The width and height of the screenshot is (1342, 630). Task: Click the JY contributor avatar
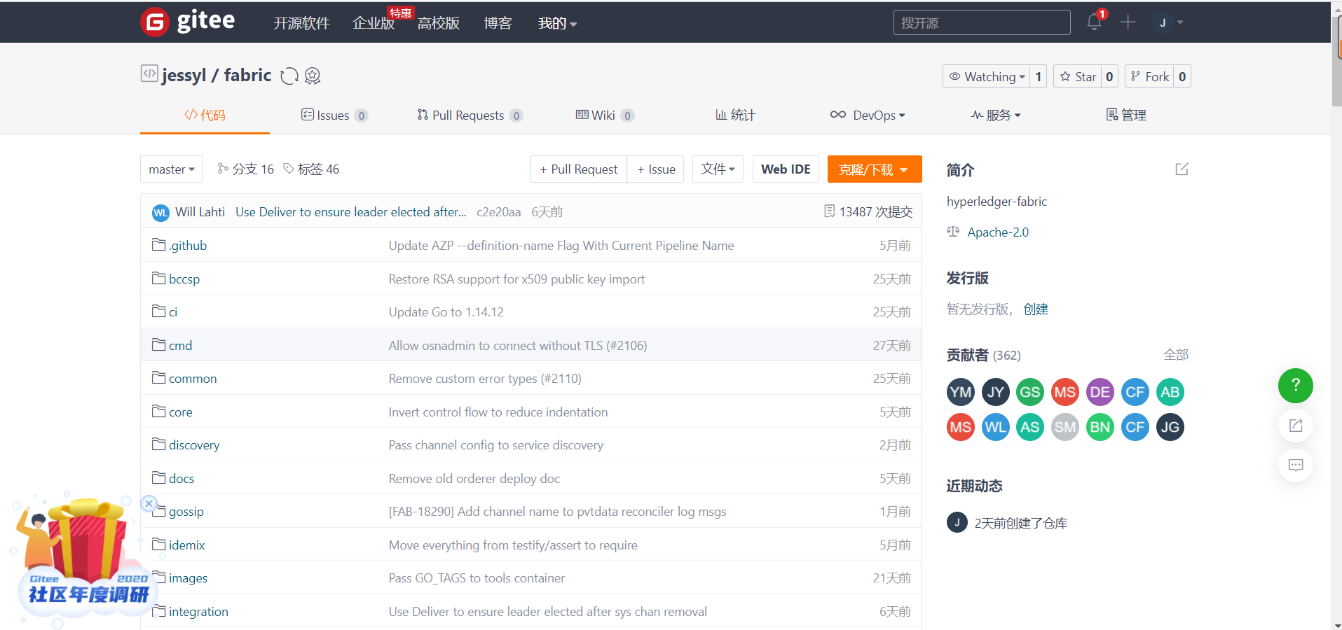996,392
